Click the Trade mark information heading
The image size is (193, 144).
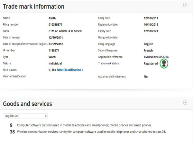[33, 6]
